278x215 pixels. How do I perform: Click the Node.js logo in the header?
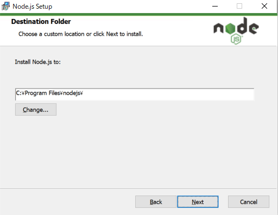point(236,31)
